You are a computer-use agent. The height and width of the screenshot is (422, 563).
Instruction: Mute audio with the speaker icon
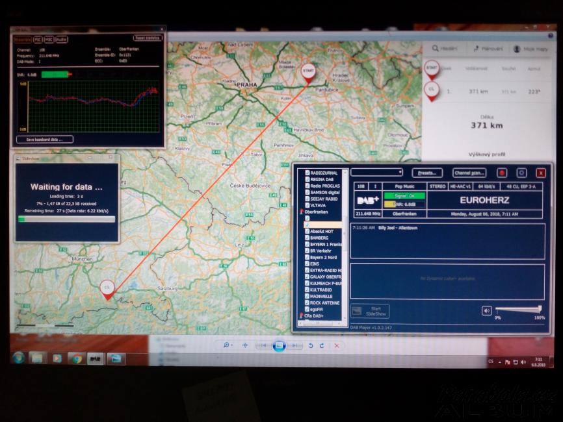pyautogui.click(x=486, y=310)
